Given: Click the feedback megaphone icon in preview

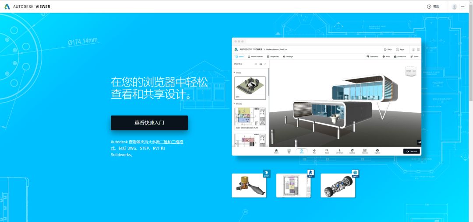Looking at the screenshot, I should (419, 142).
